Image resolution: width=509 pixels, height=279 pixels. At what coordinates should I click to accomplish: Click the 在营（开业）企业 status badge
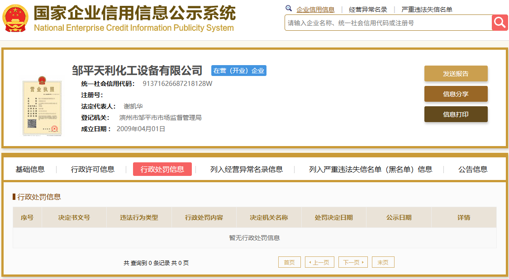click(238, 71)
